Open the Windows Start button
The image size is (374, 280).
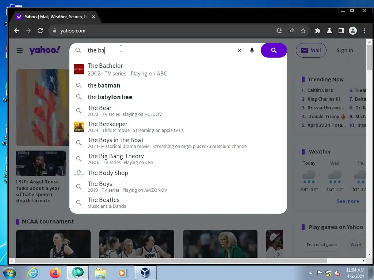click(9, 273)
